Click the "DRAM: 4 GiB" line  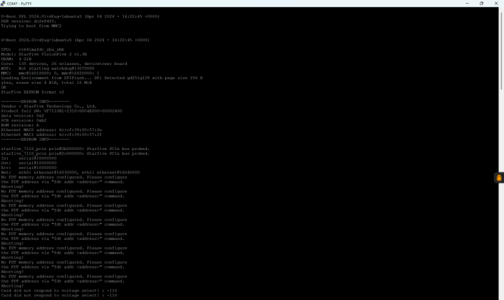tap(18, 59)
